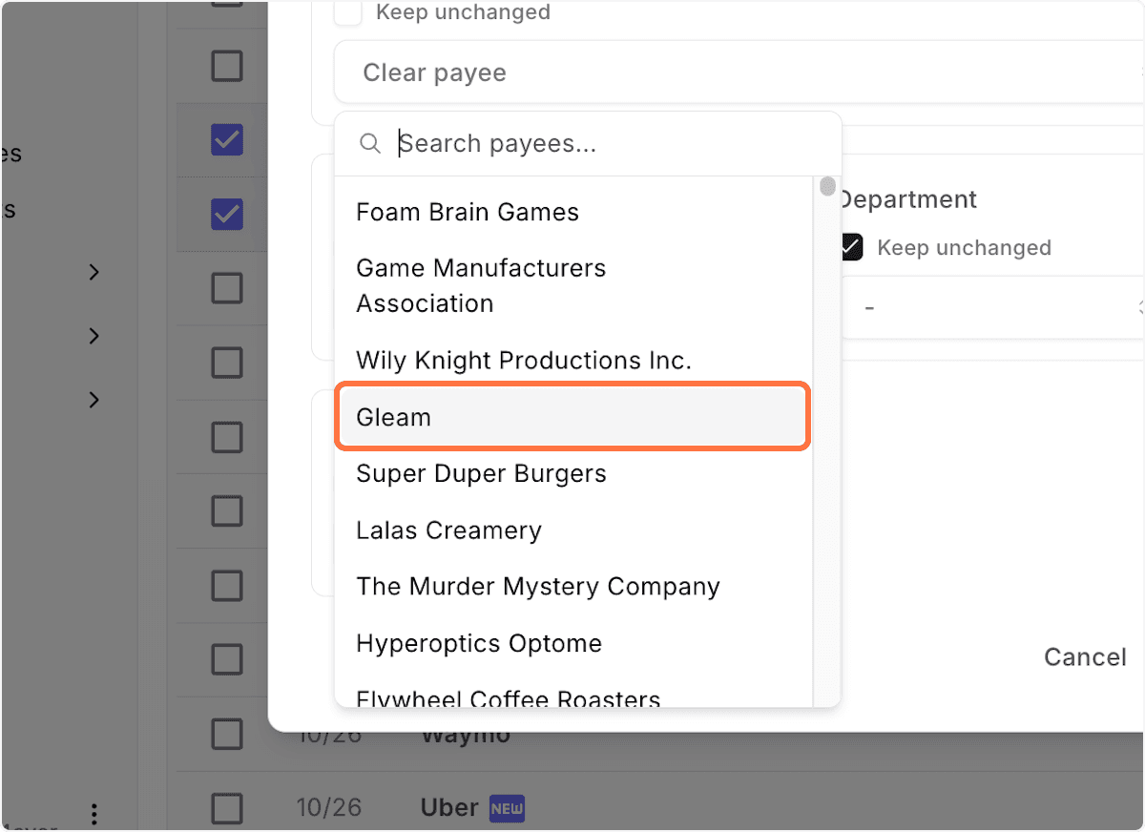Select Foam Brain Games from the payee list

point(467,212)
